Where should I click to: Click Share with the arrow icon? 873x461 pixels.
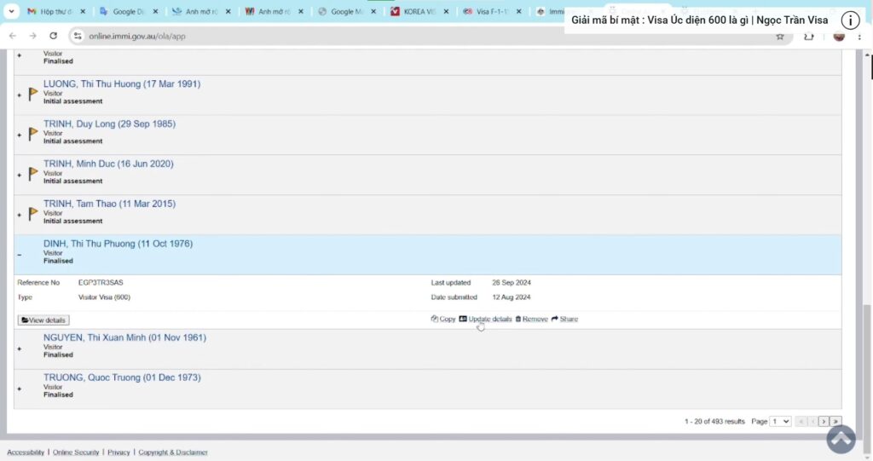click(x=564, y=319)
